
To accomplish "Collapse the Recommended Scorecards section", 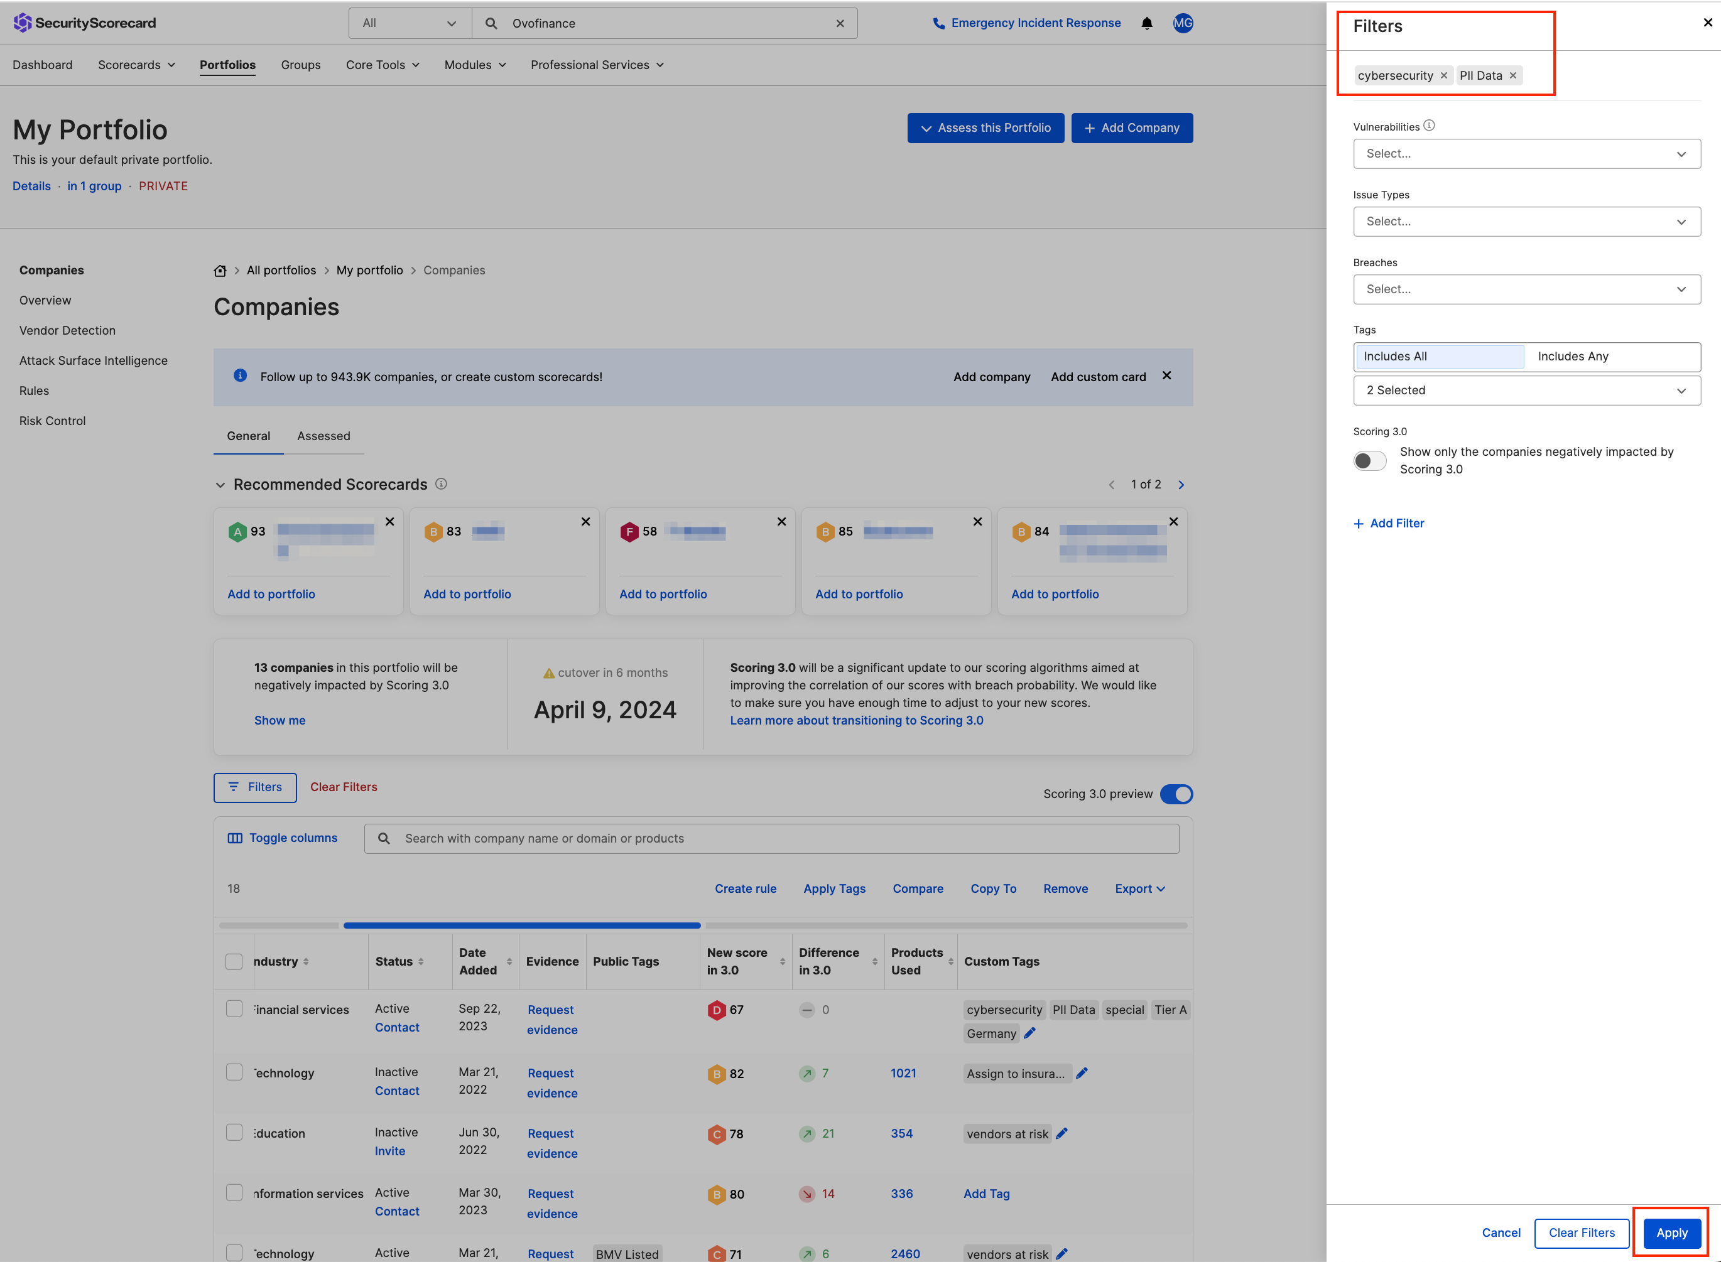I will (220, 485).
